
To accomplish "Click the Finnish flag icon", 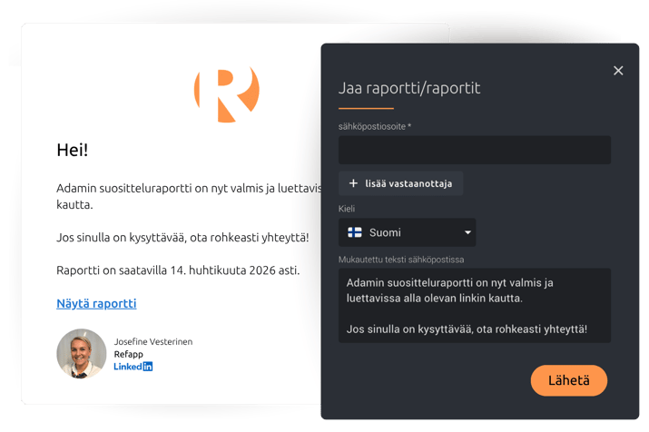I will click(355, 232).
